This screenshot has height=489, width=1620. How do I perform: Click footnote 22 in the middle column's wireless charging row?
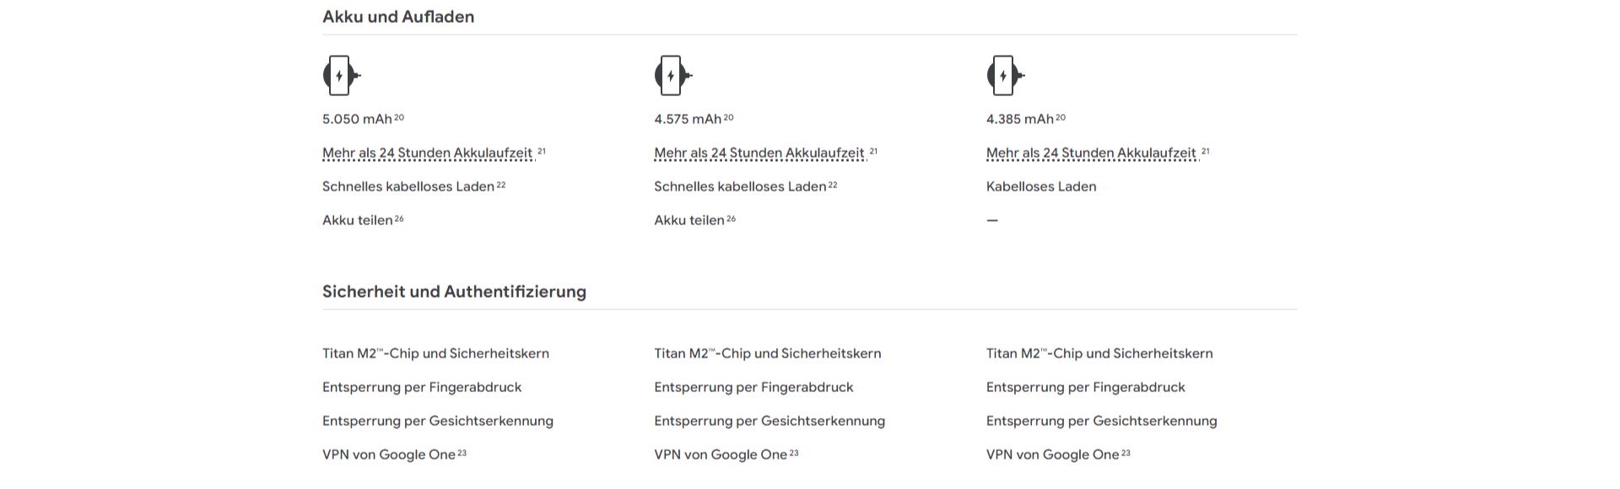tap(833, 185)
